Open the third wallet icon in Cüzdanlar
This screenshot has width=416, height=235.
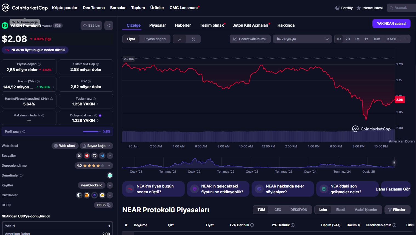(95, 195)
